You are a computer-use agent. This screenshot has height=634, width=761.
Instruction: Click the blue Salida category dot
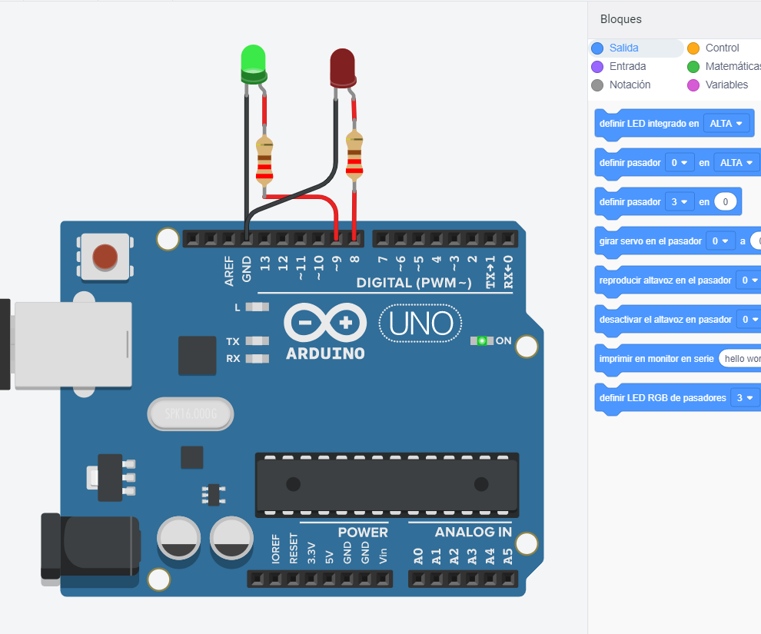point(597,48)
